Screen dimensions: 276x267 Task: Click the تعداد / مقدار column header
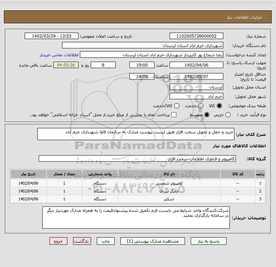tap(64, 174)
